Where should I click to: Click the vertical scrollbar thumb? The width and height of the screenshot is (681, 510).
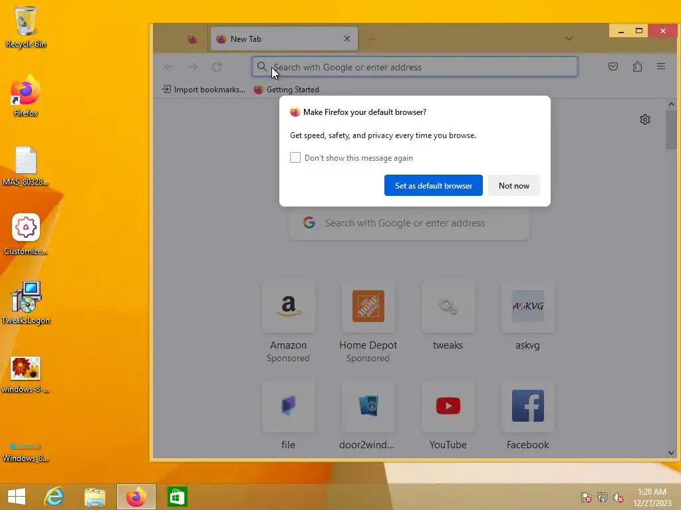(x=671, y=129)
